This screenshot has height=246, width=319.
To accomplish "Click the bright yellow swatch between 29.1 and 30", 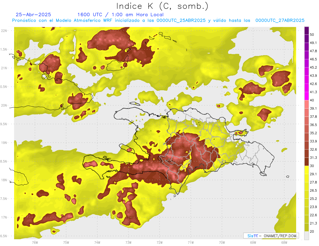I will coord(307,170).
